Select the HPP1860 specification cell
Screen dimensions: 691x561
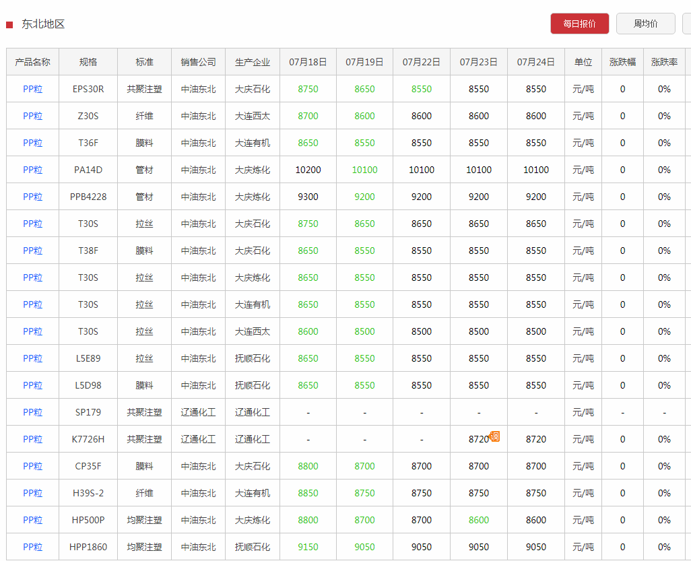point(88,547)
